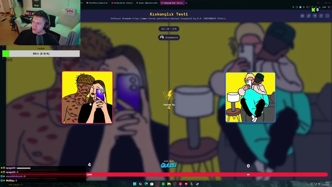Click the report flag icon
The height and width of the screenshot is (187, 332).
point(321,16)
